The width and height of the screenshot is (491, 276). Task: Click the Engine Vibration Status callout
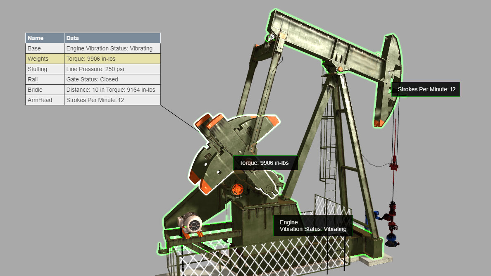coord(313,226)
